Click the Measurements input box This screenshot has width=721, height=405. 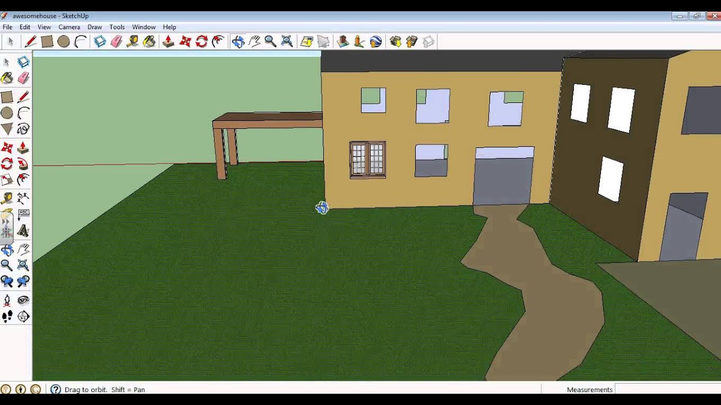(x=667, y=389)
